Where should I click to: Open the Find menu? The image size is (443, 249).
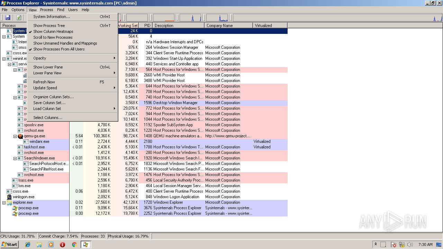point(61,10)
